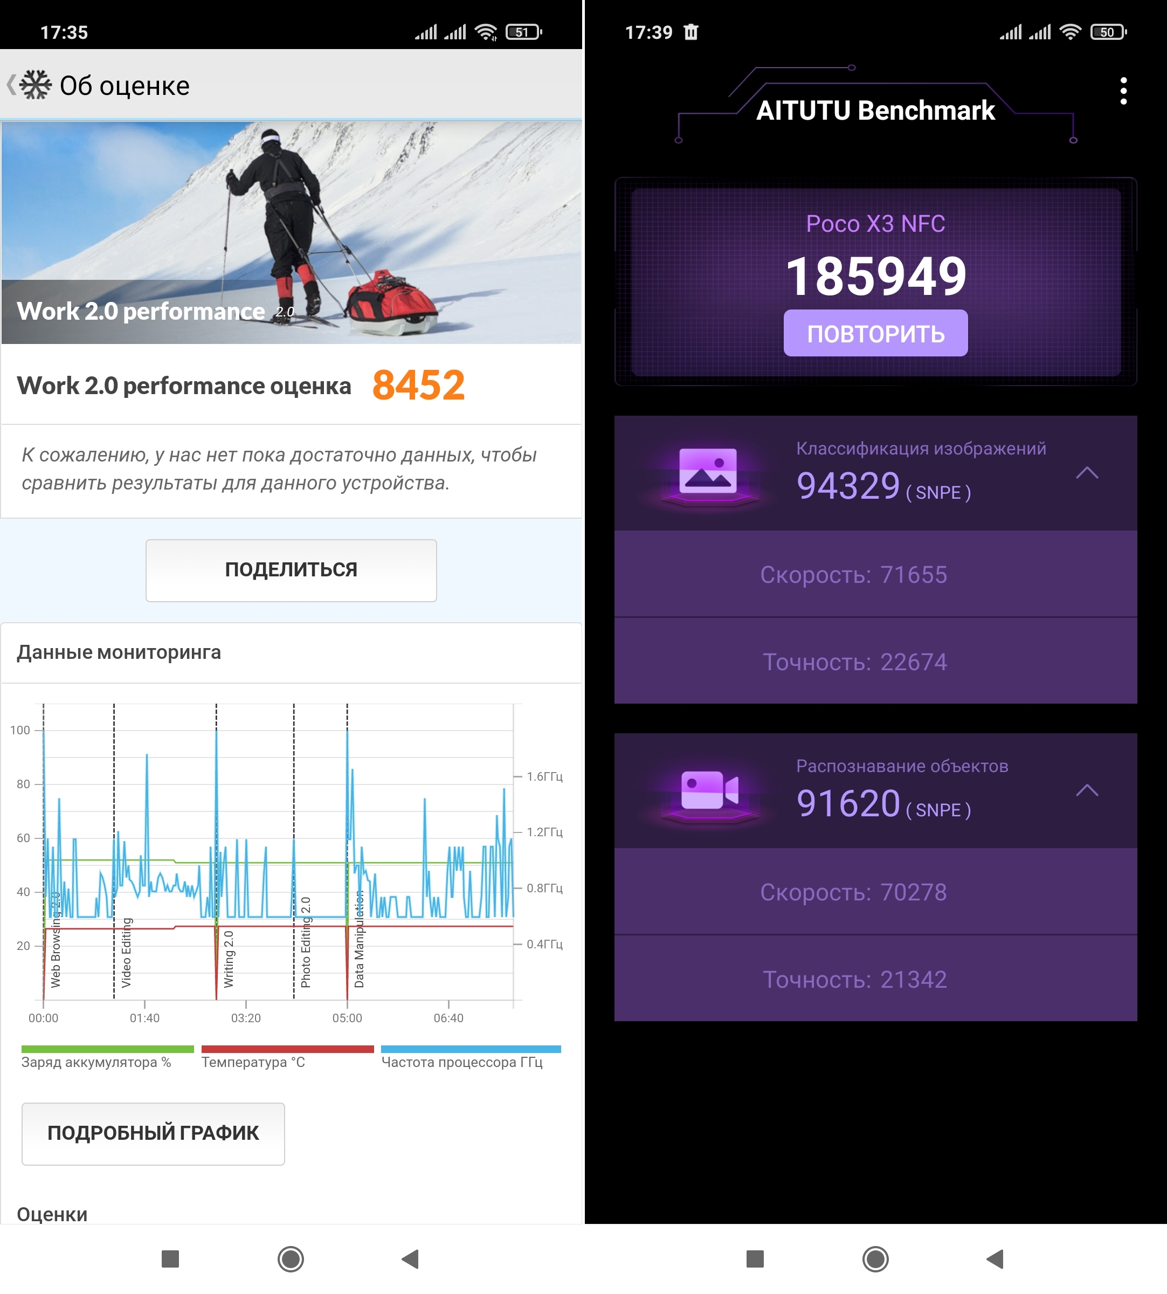The image size is (1167, 1294).
Task: Click the ПОВТОРИТЬ retry button
Action: click(x=875, y=333)
